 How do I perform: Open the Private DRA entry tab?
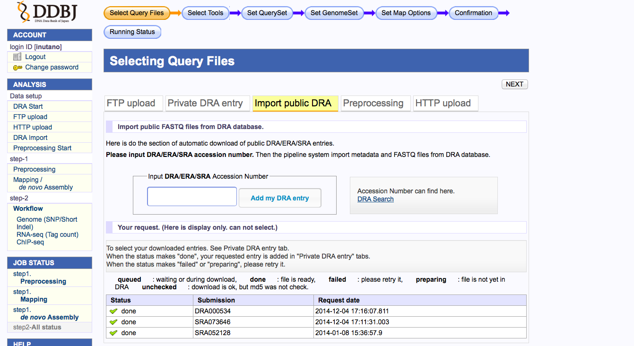pyautogui.click(x=205, y=103)
